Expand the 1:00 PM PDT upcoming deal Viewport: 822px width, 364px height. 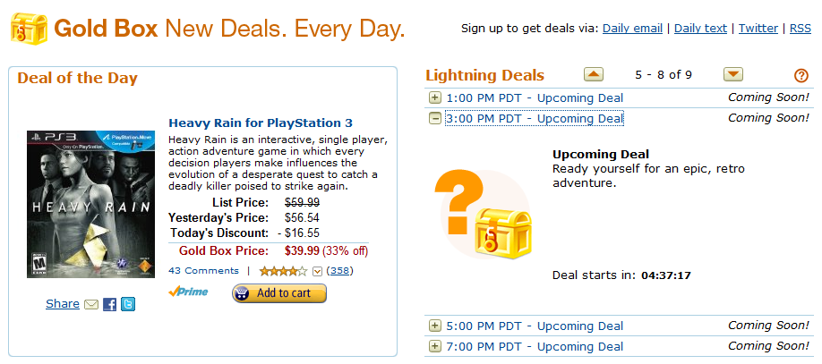(x=435, y=97)
